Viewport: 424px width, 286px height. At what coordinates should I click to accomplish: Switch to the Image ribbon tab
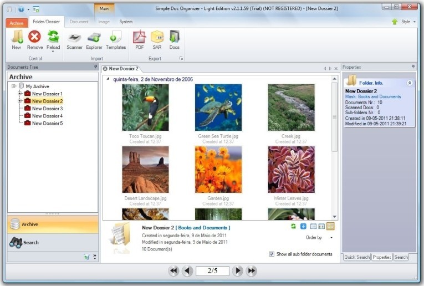point(104,22)
